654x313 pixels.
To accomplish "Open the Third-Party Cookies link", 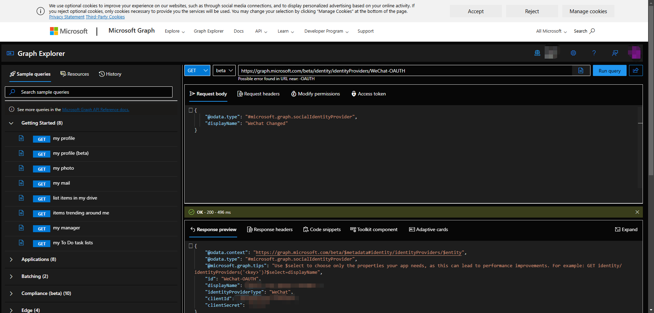I will 105,17.
